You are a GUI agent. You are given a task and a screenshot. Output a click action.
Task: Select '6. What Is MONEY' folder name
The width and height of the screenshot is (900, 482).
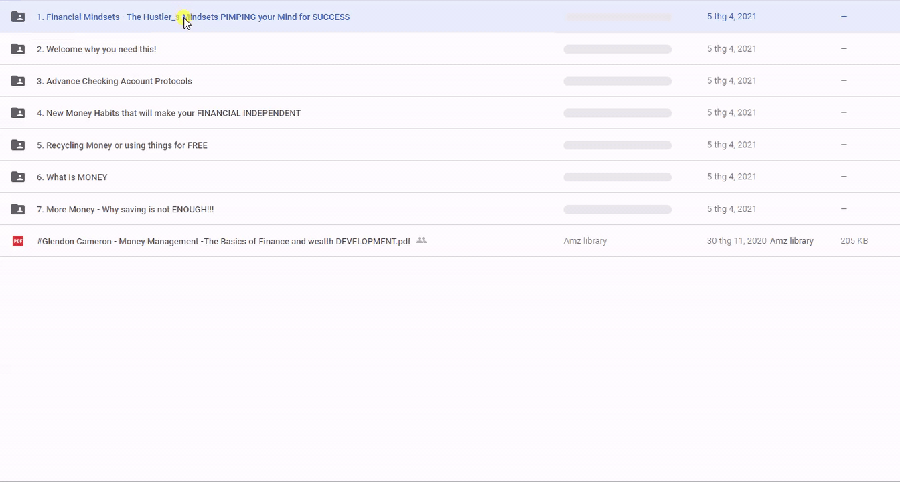click(x=72, y=177)
